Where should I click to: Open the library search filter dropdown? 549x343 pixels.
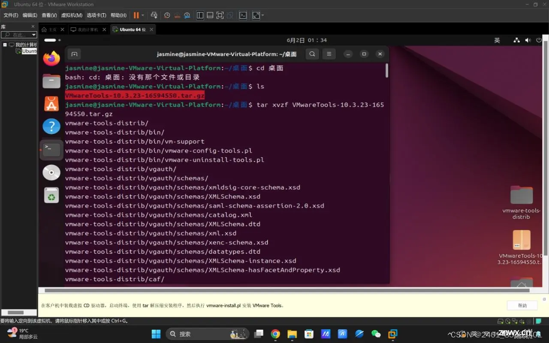[x=34, y=35]
